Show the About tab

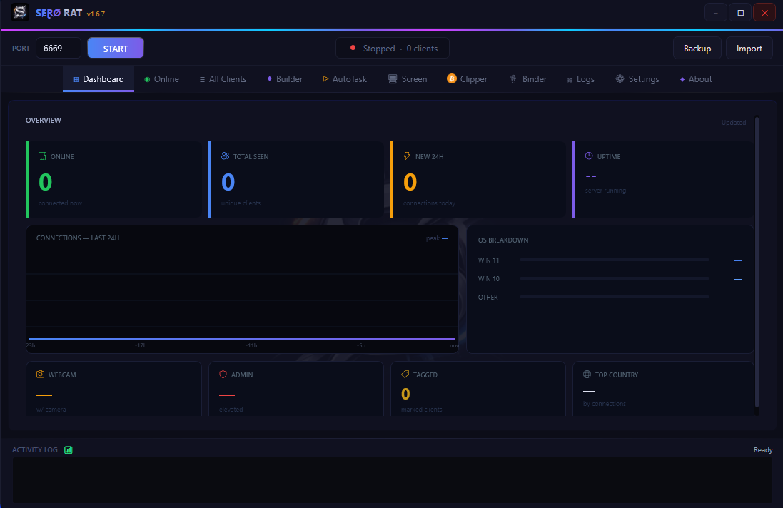pos(696,79)
